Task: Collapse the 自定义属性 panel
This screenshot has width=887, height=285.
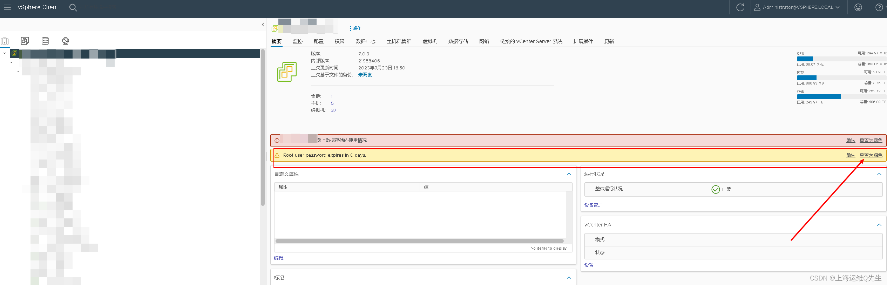Action: click(569, 174)
